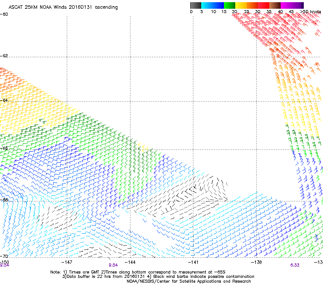The height and width of the screenshot is (284, 323).
Task: Click legend value '15'
Action: click(x=224, y=11)
